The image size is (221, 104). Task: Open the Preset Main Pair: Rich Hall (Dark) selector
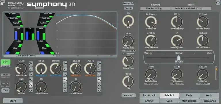[191, 8]
